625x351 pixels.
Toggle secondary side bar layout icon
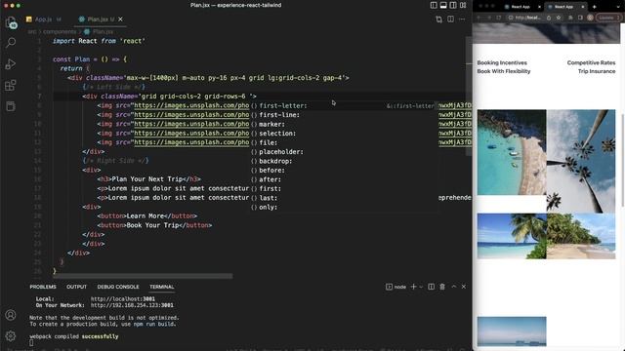[x=453, y=5]
